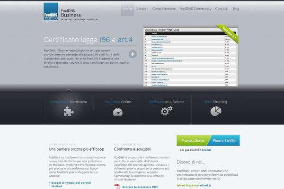Click the round plus icon beside description
Image resolution: width=284 pixels, height=189 pixels.
133,54
